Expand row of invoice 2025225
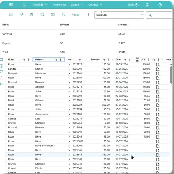174x174 pixels. click(x=69, y=65)
